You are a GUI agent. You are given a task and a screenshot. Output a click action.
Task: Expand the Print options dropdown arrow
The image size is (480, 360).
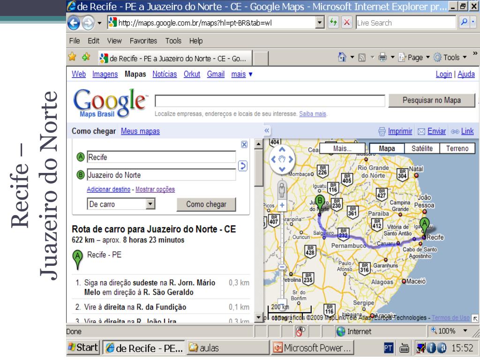(x=392, y=57)
